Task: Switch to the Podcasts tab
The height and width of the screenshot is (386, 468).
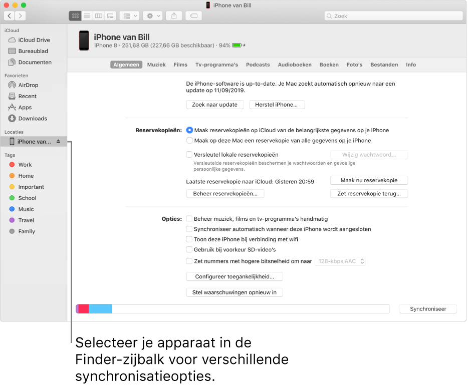Action: point(258,65)
